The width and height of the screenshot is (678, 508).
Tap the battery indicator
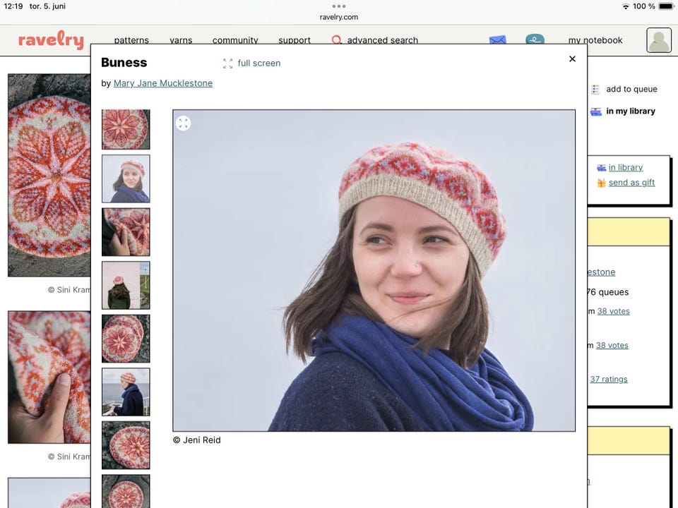[666, 6]
